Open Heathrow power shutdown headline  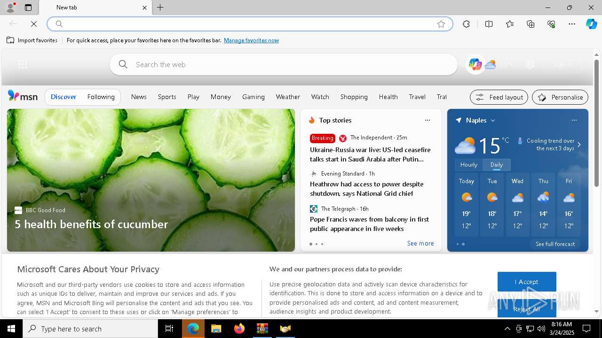(367, 189)
